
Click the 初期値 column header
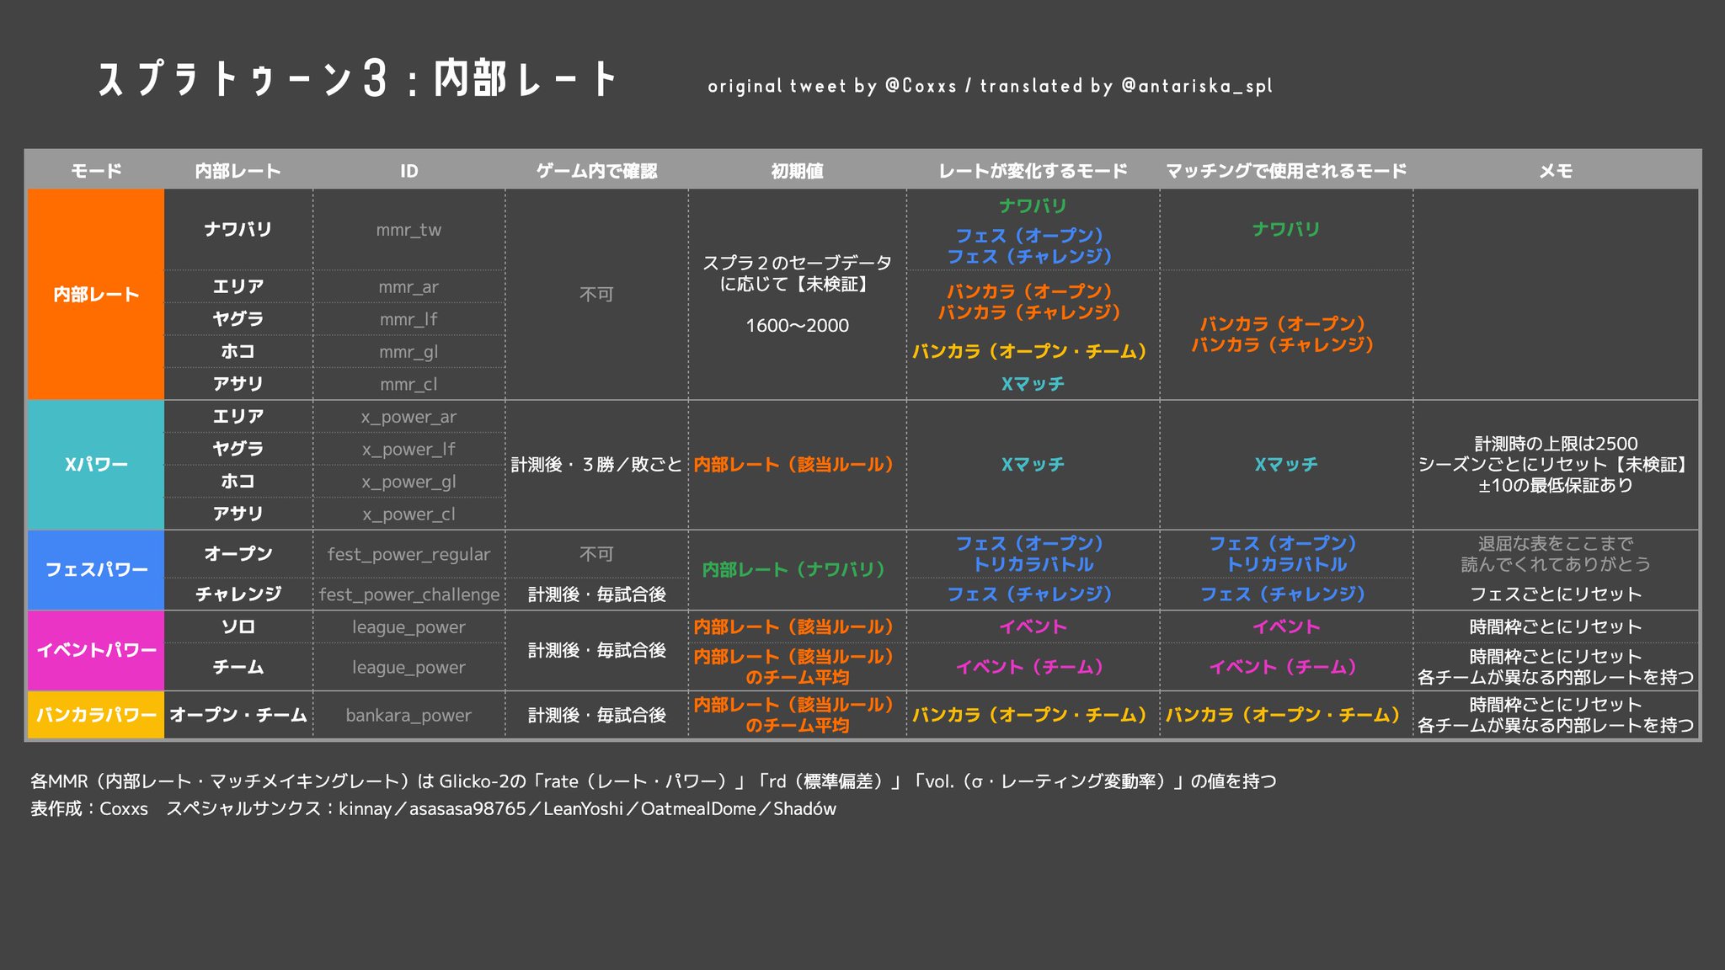point(797,171)
